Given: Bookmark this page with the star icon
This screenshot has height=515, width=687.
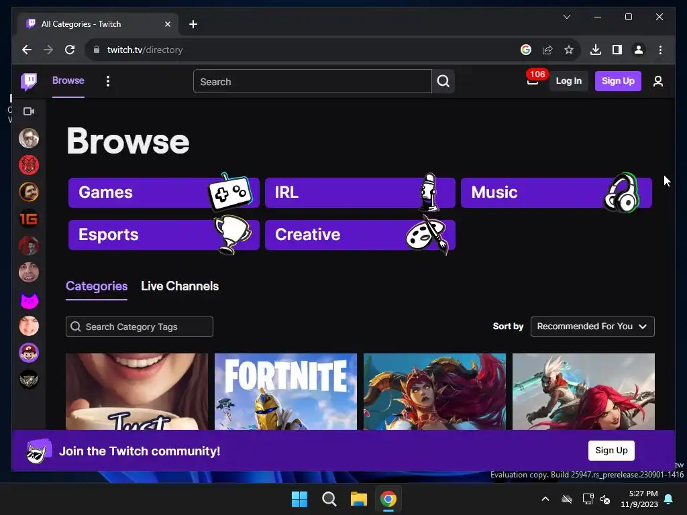Looking at the screenshot, I should 569,50.
